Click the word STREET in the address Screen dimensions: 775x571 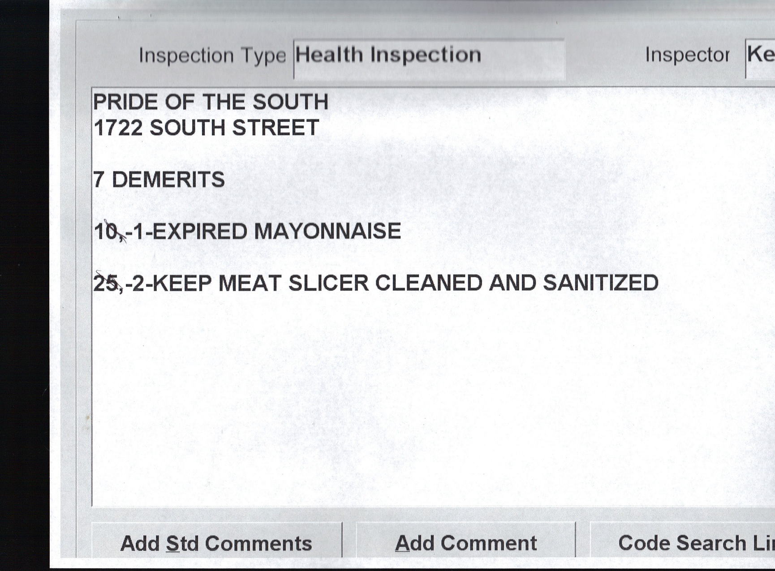click(x=276, y=128)
